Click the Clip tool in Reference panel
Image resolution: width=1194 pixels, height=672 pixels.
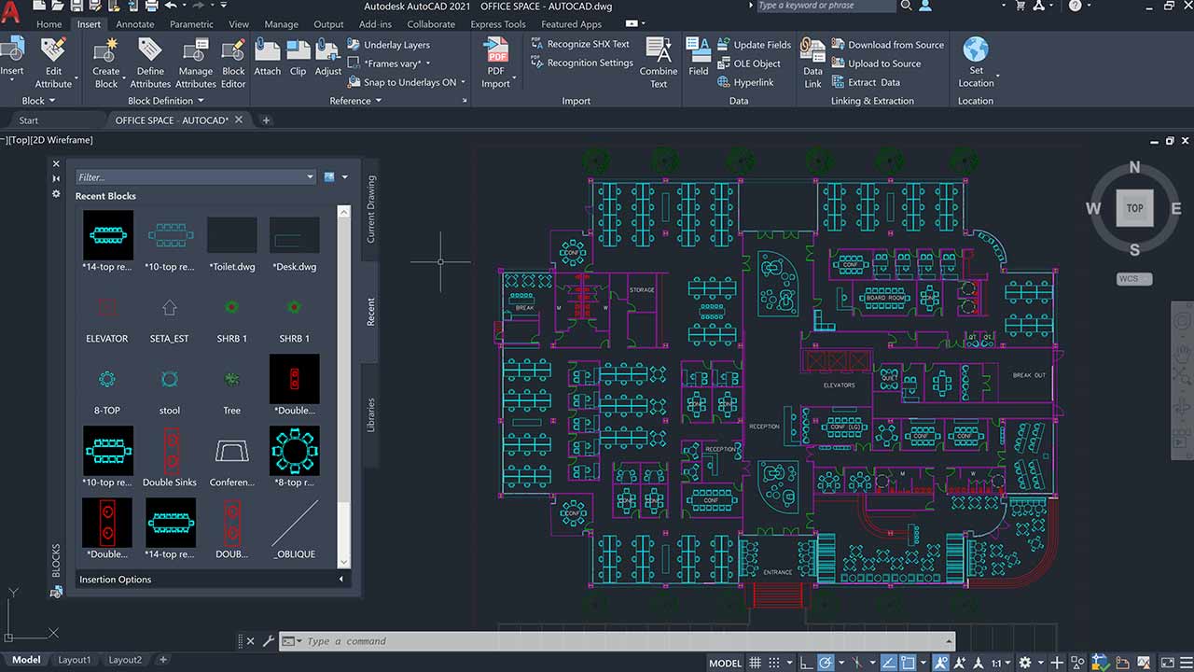click(x=298, y=56)
